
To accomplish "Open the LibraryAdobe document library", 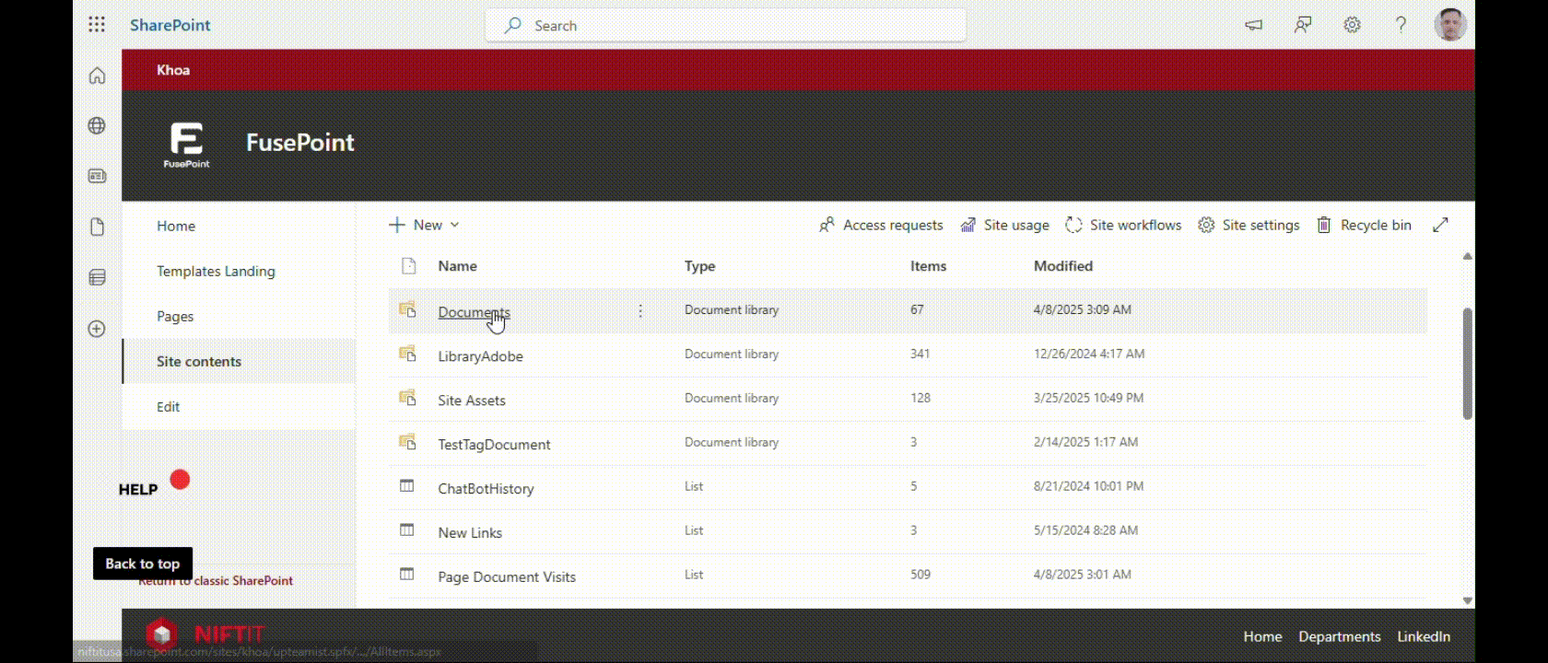I will [x=480, y=356].
